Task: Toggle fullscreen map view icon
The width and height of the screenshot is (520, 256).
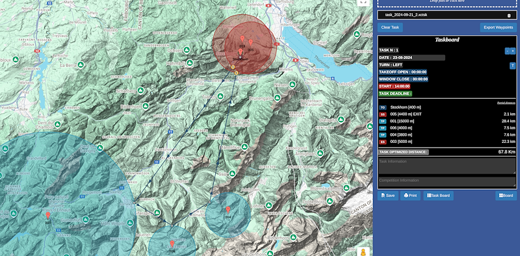Action: 363,2
